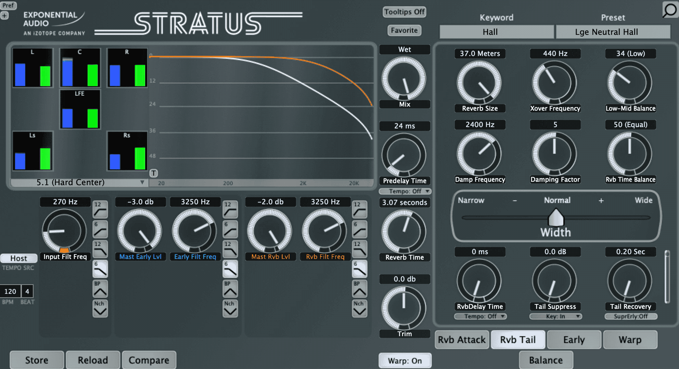Click the Compare button
This screenshot has height=369, width=679.
[149, 360]
